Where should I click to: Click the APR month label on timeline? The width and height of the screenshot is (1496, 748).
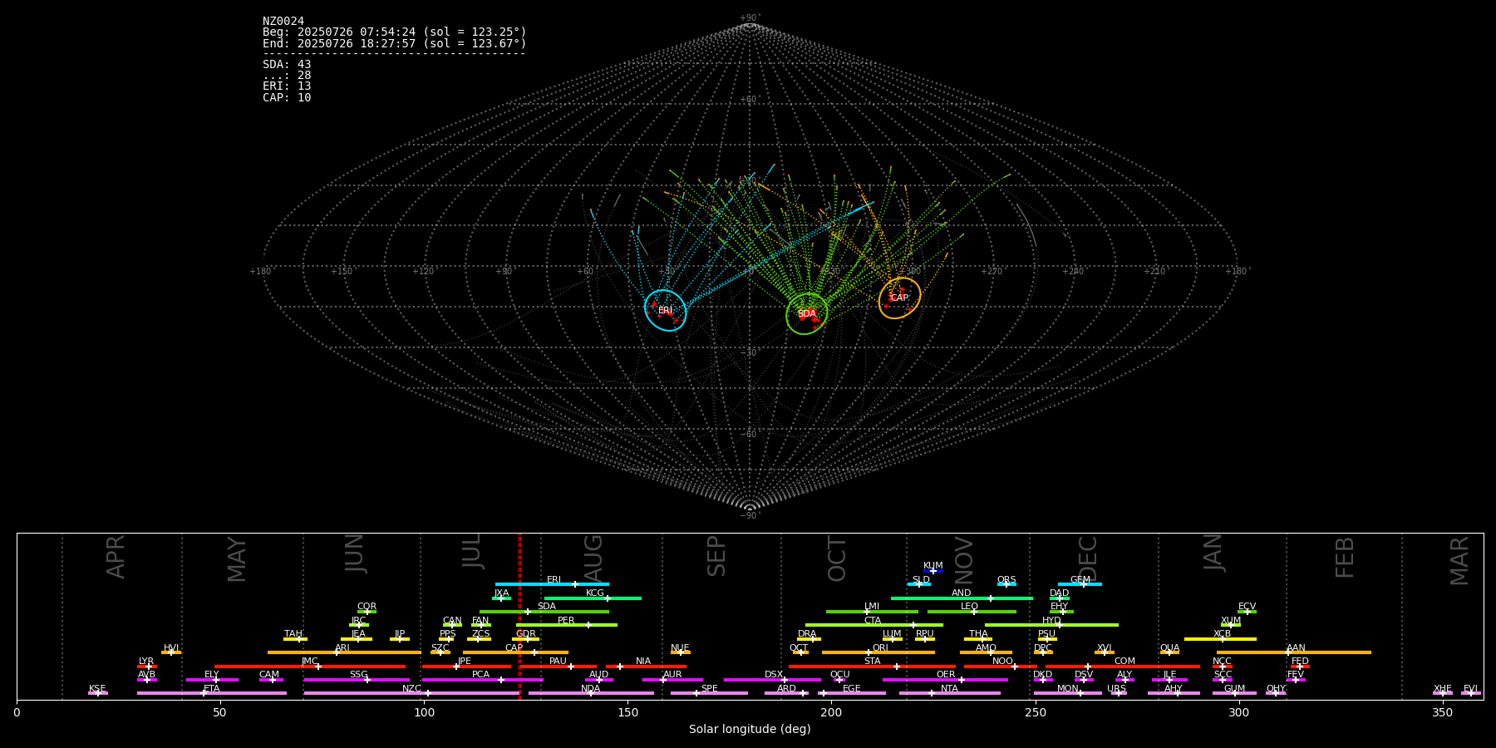(116, 557)
